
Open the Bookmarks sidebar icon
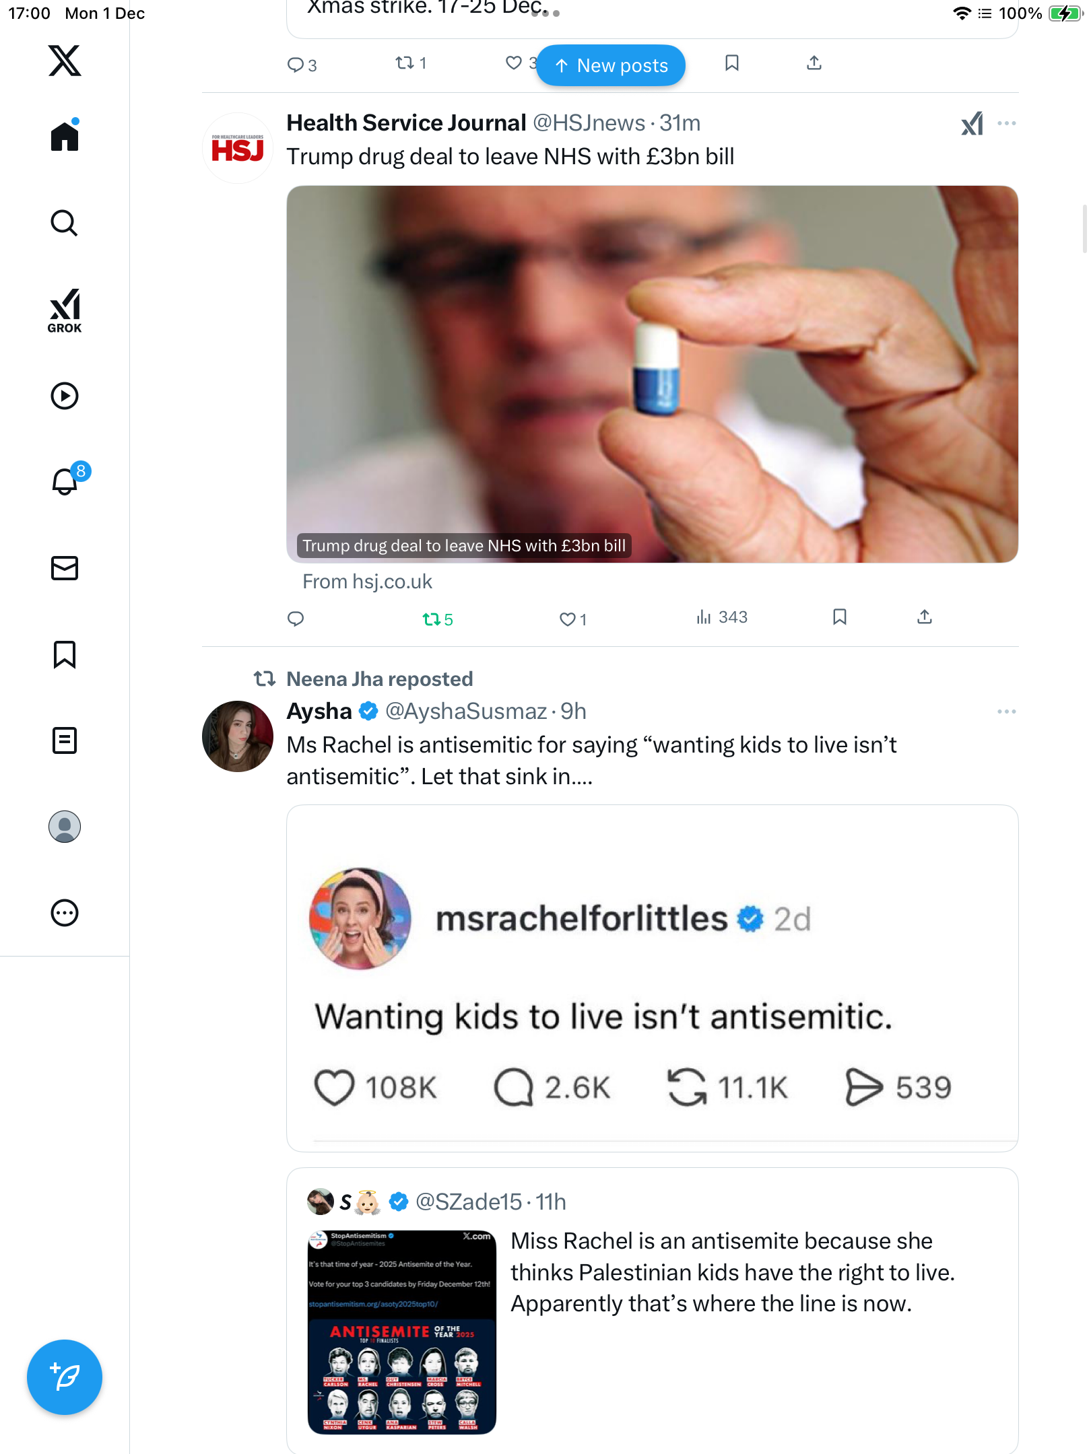(x=65, y=654)
